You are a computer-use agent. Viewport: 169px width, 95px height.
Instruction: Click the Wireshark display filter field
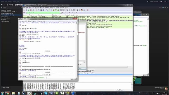[x=43, y=13]
